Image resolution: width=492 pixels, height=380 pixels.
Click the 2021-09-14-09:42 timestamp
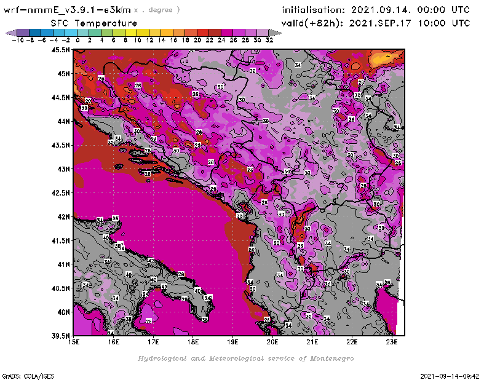coord(450,376)
